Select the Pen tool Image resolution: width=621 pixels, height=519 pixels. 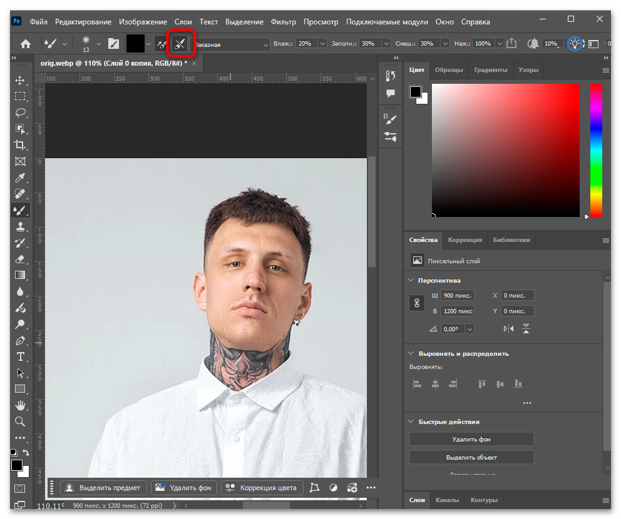(20, 341)
